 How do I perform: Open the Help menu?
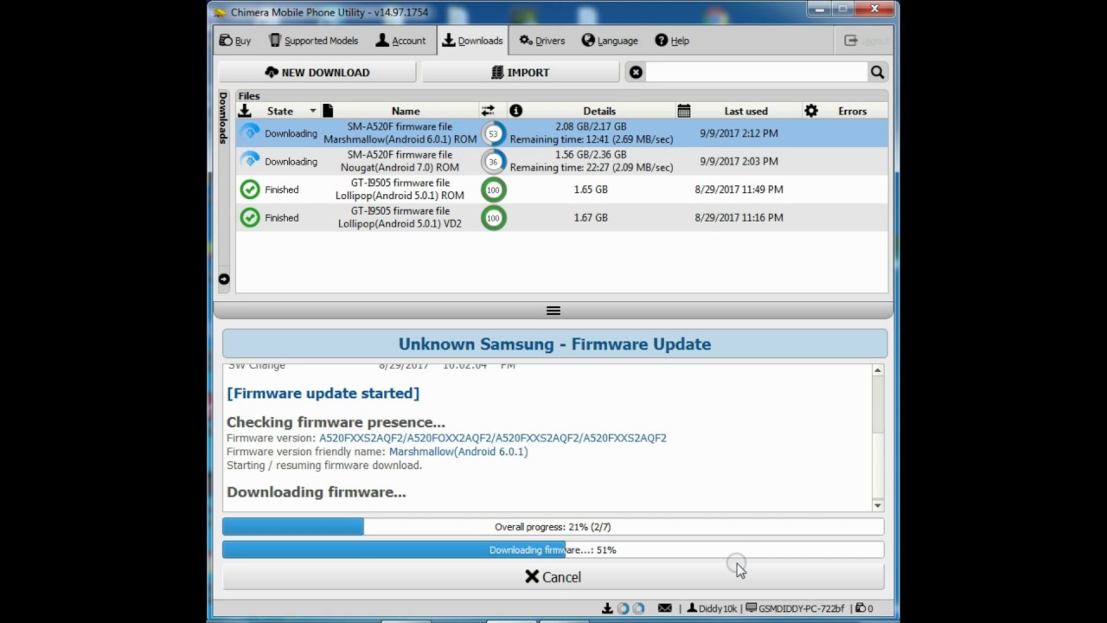tap(672, 41)
